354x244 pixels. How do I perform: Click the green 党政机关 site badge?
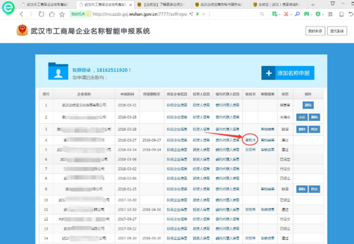coord(80,14)
